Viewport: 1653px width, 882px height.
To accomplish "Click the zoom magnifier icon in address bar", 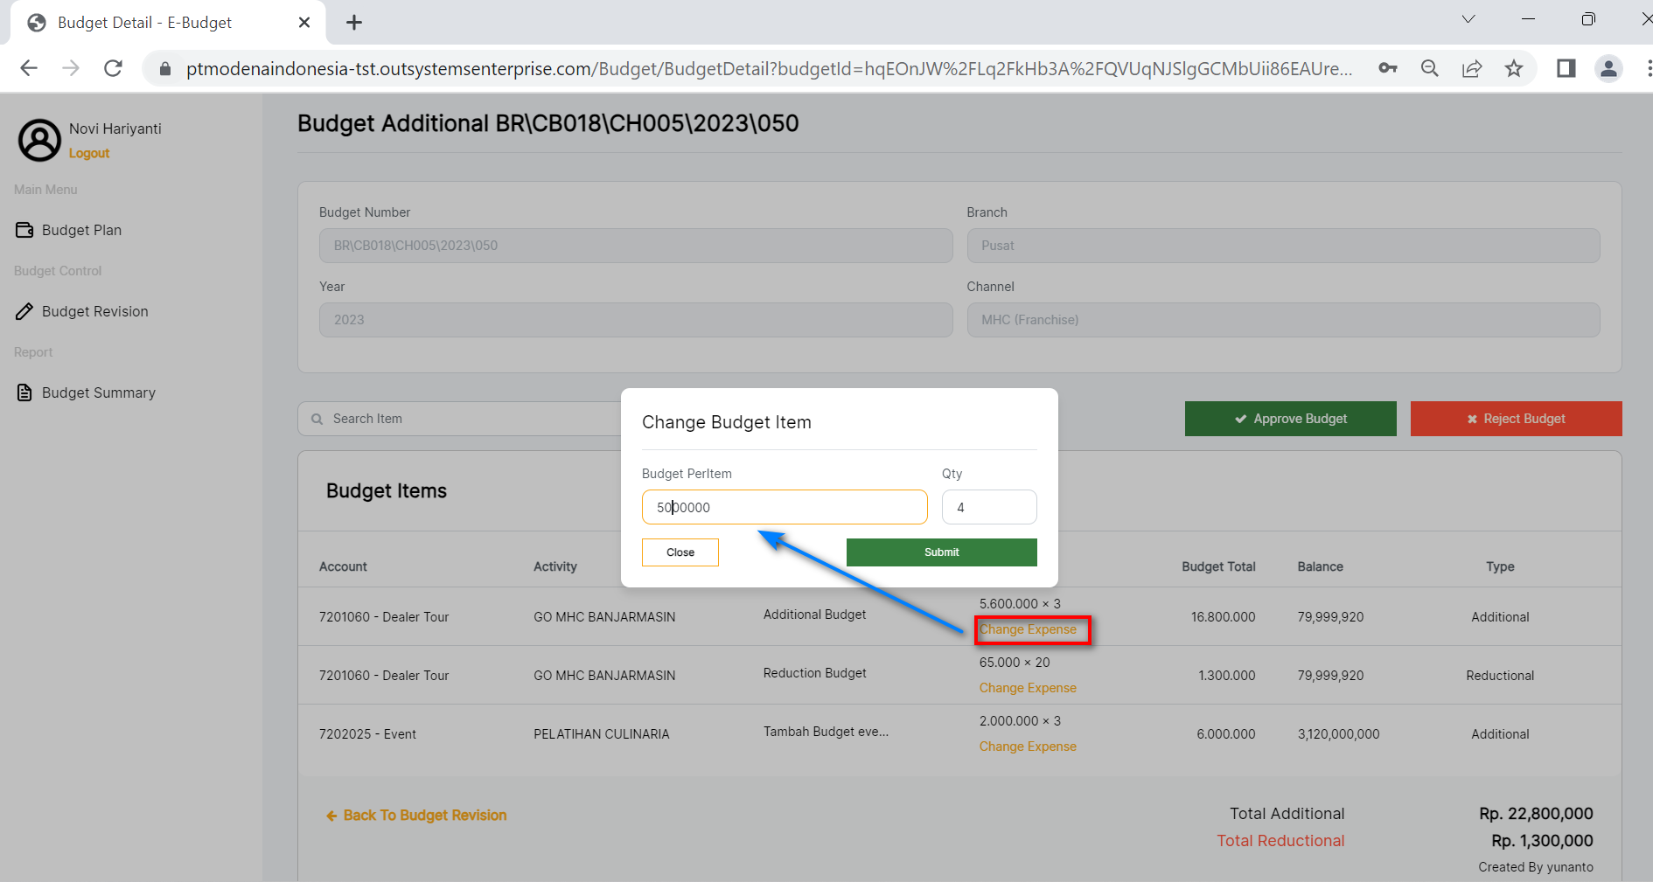I will [x=1430, y=68].
